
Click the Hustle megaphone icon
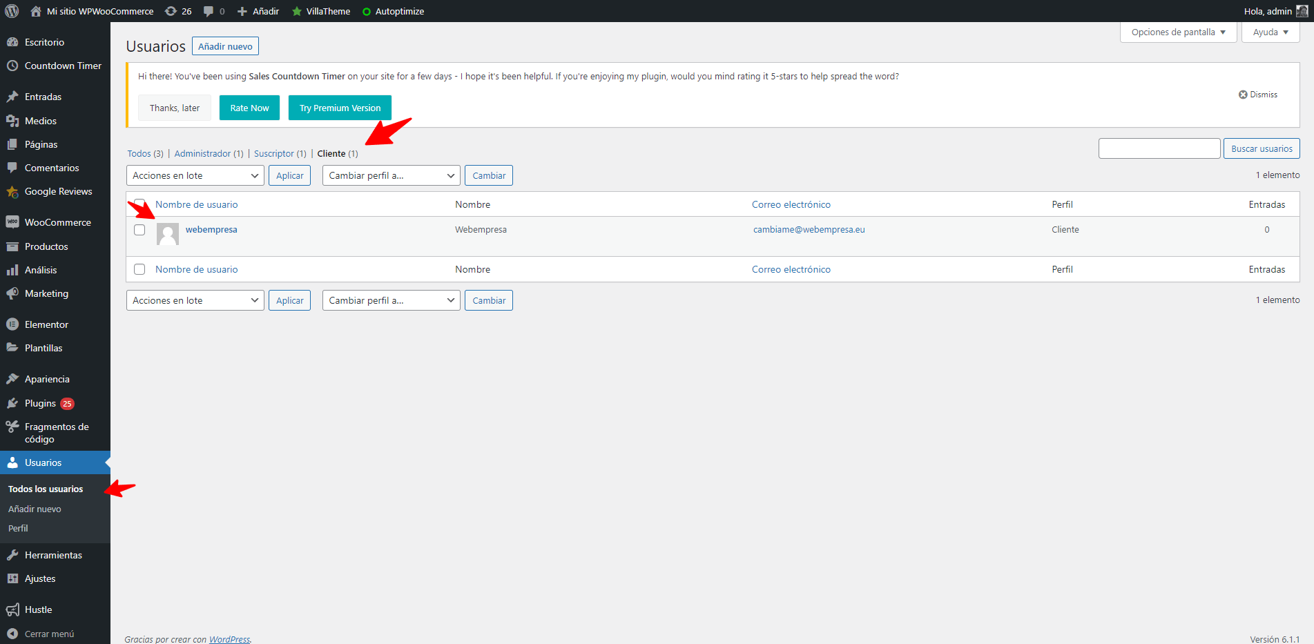[12, 609]
